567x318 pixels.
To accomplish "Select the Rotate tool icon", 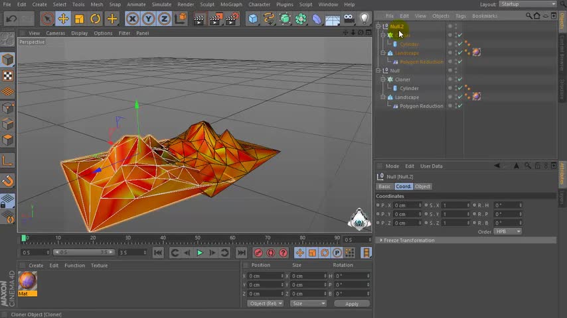I will (x=96, y=19).
